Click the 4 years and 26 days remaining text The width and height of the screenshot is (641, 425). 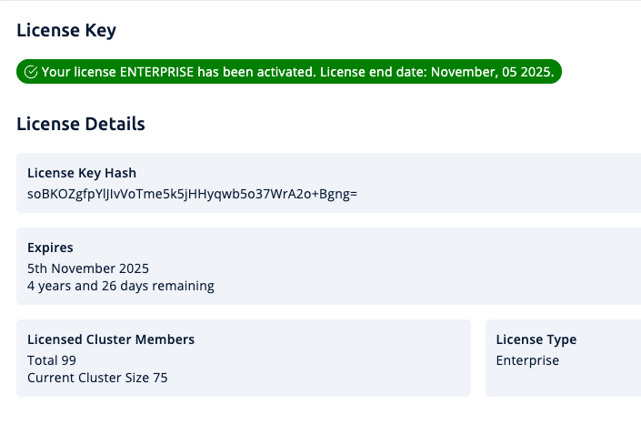click(x=121, y=286)
